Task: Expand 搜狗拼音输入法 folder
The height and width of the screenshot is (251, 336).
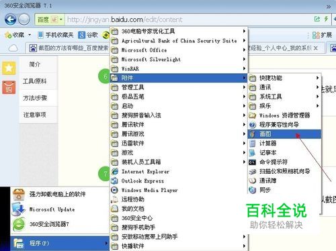Action: (x=179, y=115)
